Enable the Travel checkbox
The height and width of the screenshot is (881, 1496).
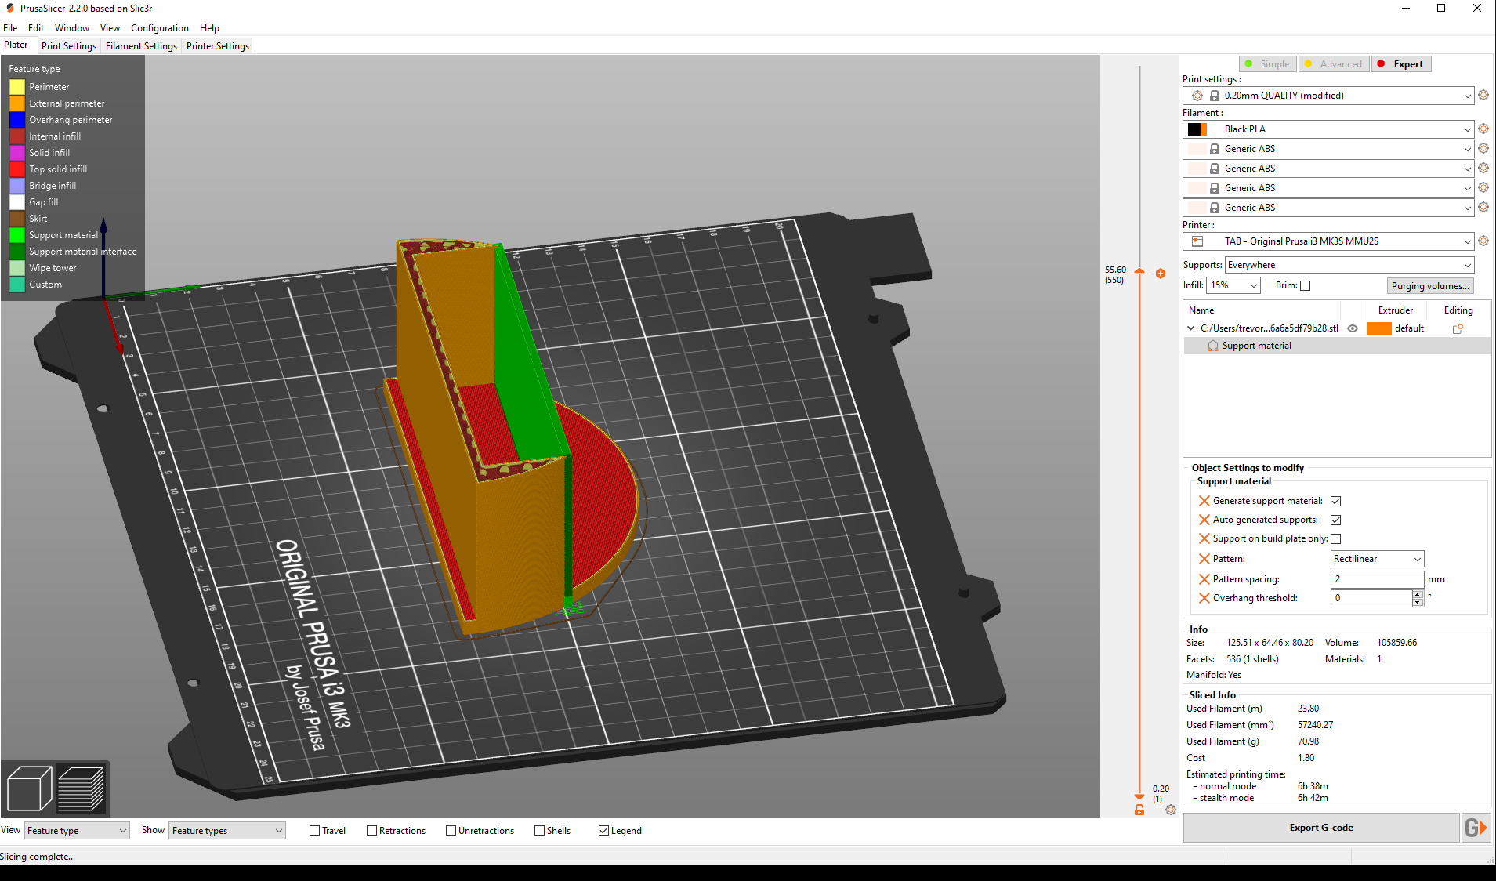[314, 831]
